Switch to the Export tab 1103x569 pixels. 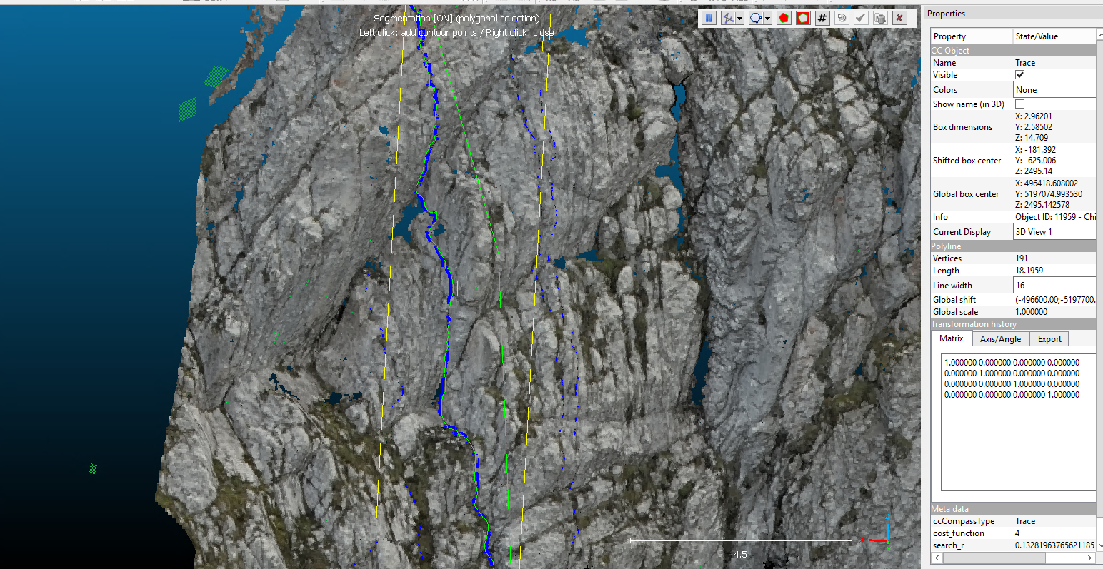[x=1049, y=338]
